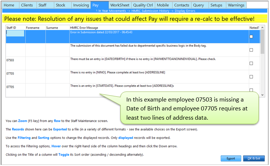Image resolution: width=270 pixels, height=166 pixels.
Task: Select the Stock tab
Action: click(61, 5)
